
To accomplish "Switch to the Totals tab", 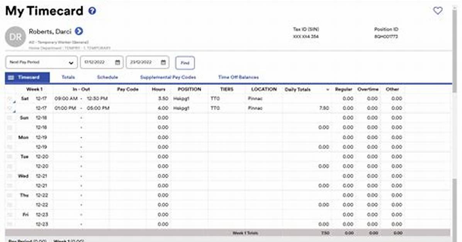I will [68, 77].
